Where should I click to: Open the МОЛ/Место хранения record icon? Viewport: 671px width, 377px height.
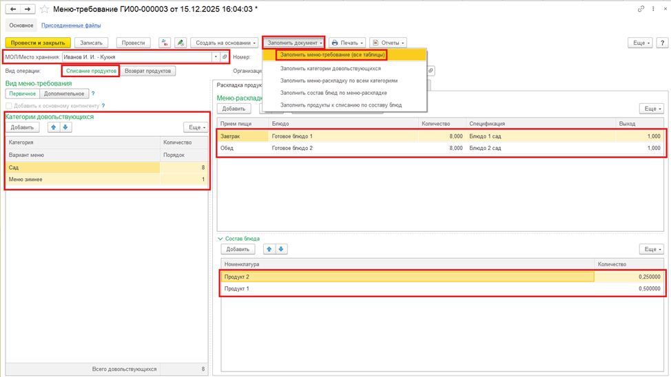pos(225,57)
